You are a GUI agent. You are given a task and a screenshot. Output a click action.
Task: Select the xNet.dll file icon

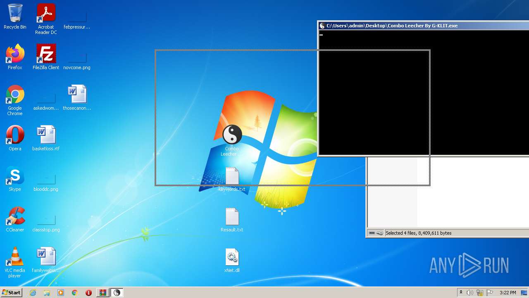232,260
